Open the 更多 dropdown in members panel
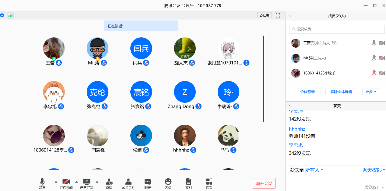This screenshot has width=386, height=191. point(371,92)
